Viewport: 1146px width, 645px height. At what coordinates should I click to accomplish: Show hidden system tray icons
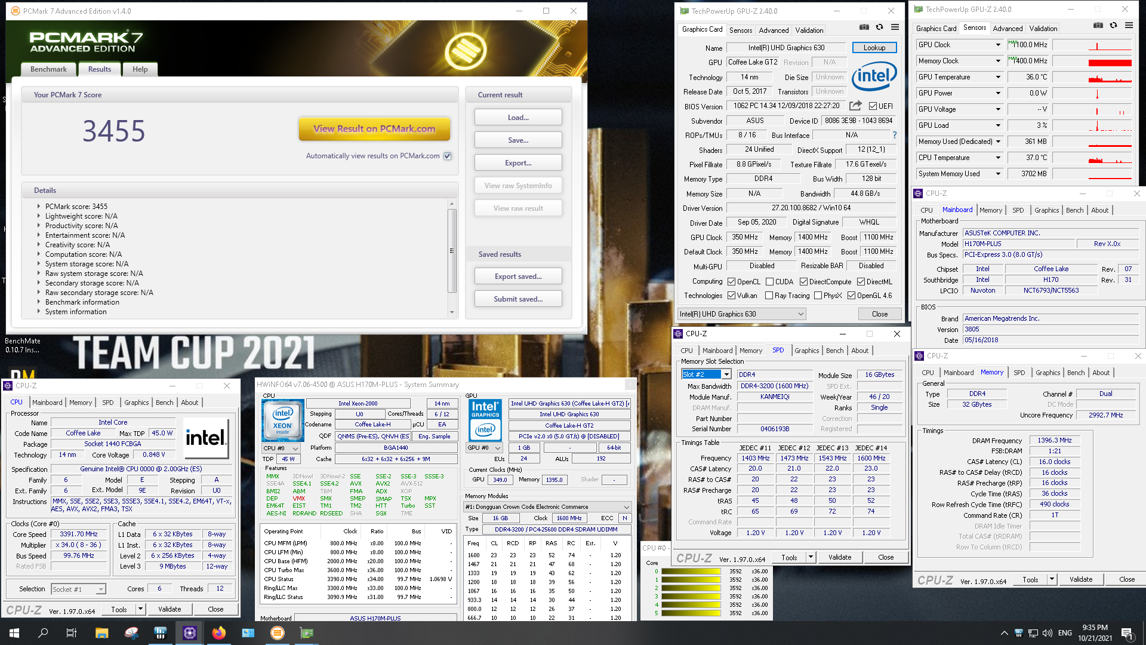click(1004, 633)
